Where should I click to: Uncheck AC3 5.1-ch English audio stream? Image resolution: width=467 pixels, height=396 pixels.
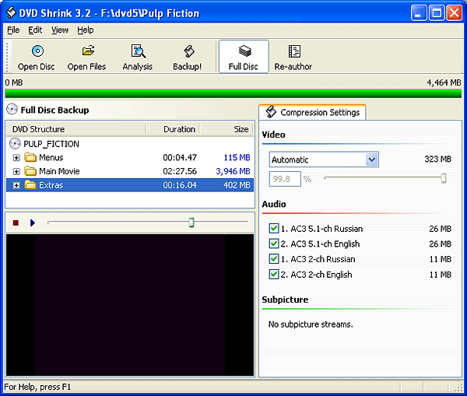(x=274, y=244)
